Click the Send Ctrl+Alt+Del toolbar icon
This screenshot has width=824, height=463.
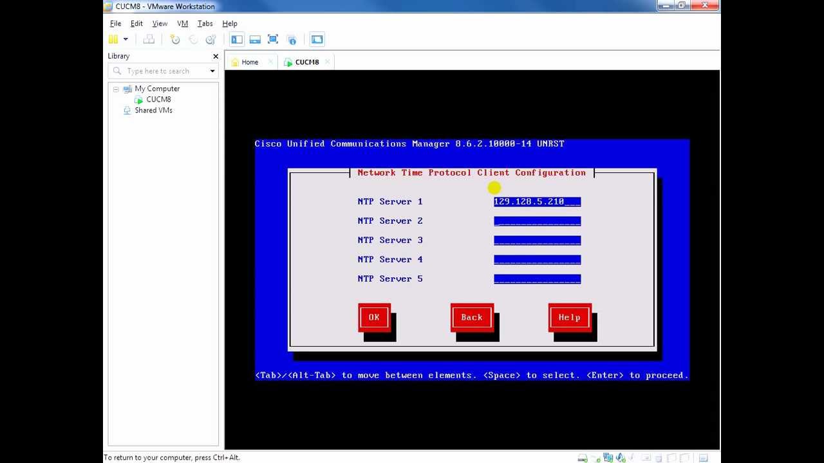[x=149, y=39]
